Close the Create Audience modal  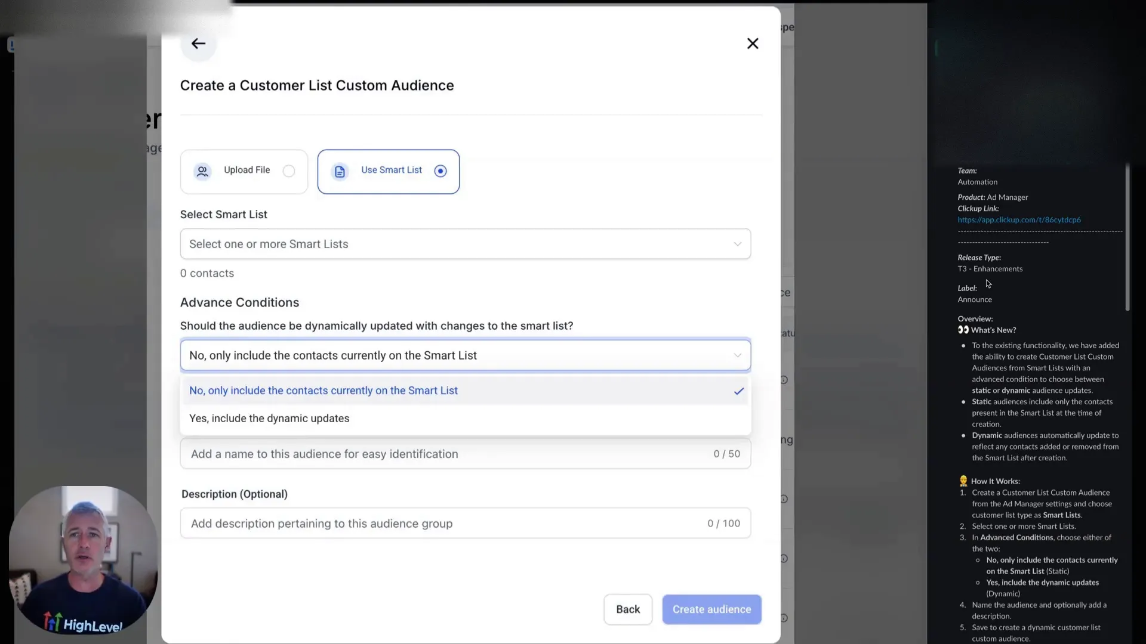click(x=753, y=43)
